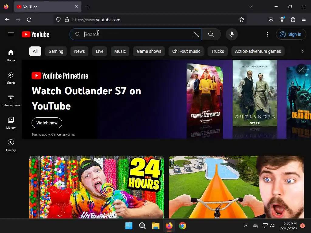This screenshot has width=311, height=233.
Task: Click the Watch Outlander S7 headline
Action: click(86, 98)
